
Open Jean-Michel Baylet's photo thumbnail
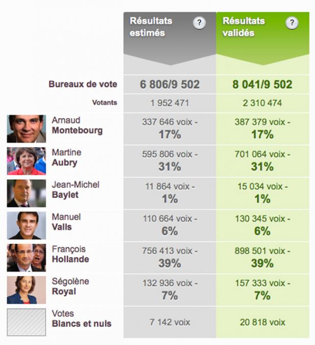(x=27, y=193)
